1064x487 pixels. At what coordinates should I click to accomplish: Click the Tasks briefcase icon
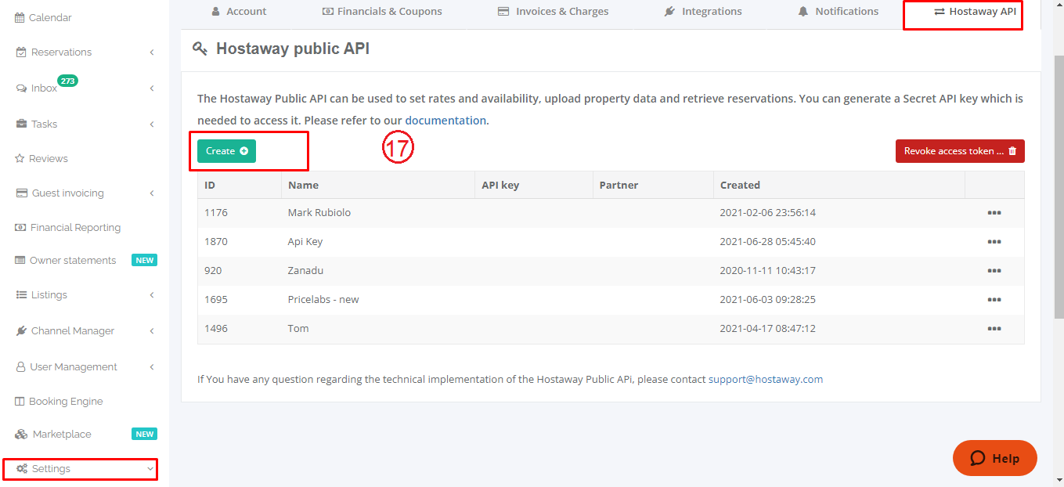(x=21, y=124)
